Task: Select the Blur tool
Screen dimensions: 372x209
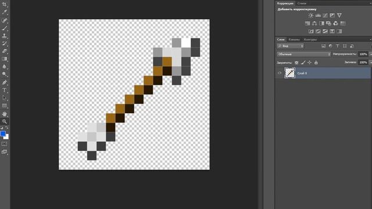Action: (4, 67)
